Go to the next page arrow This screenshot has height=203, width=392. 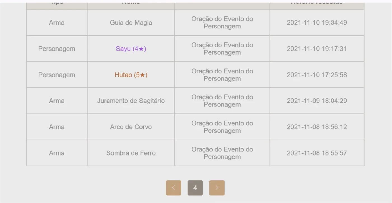[217, 188]
